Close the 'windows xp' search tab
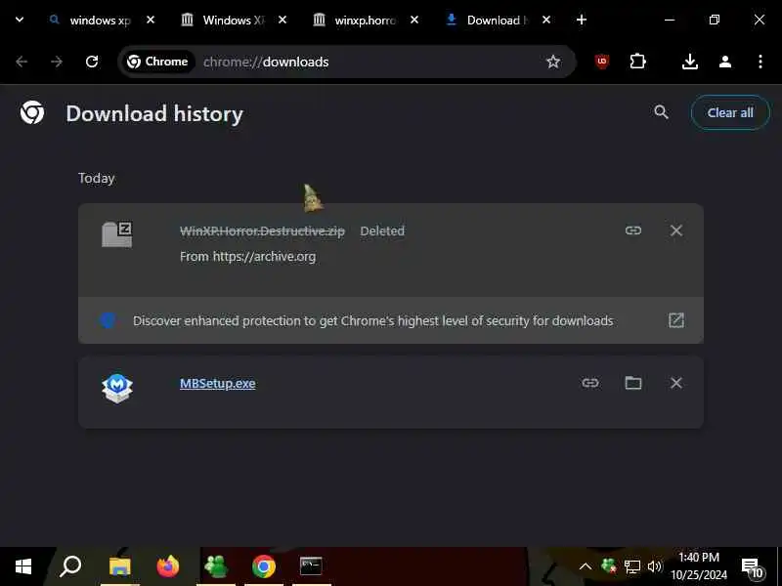782x586 pixels. 151,20
